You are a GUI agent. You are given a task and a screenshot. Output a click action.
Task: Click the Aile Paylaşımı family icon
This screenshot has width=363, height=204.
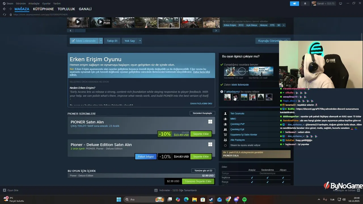pyautogui.click(x=225, y=140)
